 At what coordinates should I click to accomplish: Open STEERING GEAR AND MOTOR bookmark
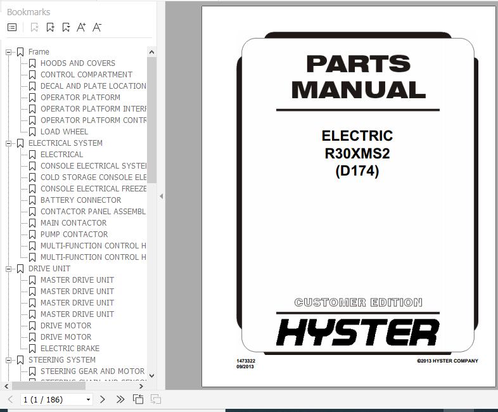pyautogui.click(x=93, y=371)
